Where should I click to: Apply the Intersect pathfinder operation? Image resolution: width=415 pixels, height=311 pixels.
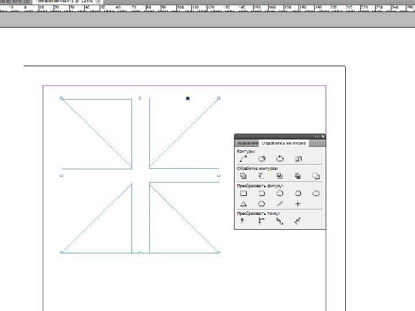[280, 176]
